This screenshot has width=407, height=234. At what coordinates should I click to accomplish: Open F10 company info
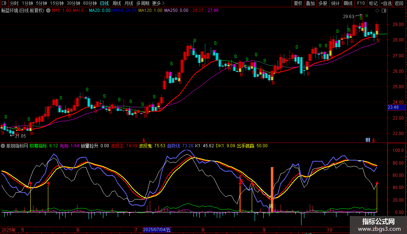[x=361, y=3]
